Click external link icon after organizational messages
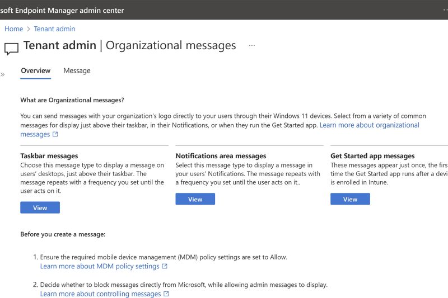This screenshot has width=448, height=298. point(55,134)
